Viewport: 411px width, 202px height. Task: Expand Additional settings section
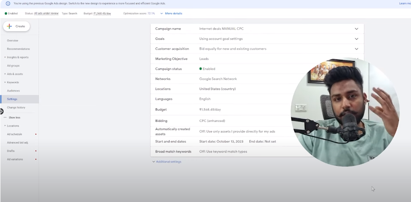pos(167,162)
